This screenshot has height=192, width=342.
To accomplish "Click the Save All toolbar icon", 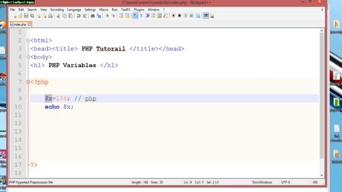I will [x=32, y=16].
